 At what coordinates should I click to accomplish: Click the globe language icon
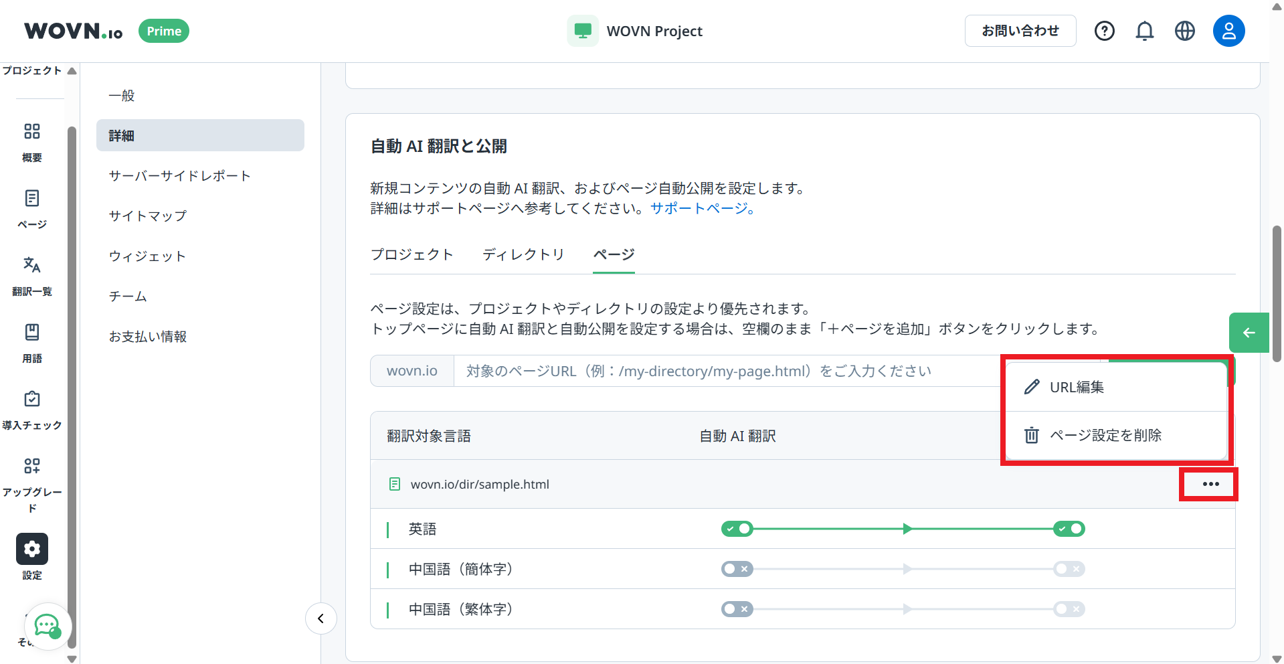pyautogui.click(x=1184, y=31)
